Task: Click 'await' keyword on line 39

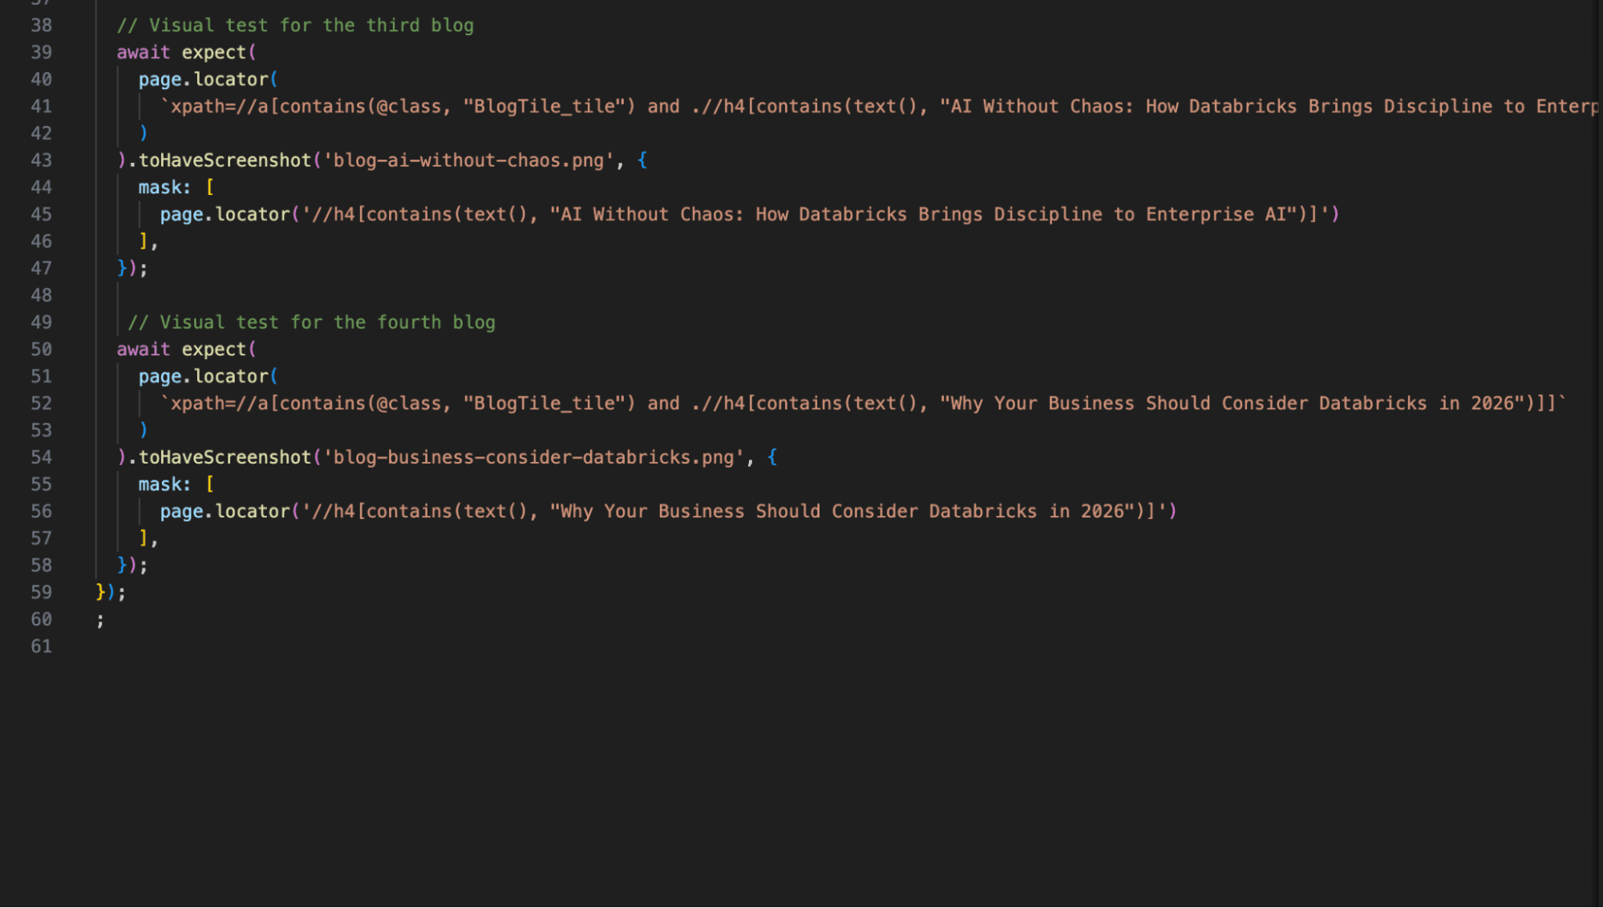Action: [x=144, y=53]
